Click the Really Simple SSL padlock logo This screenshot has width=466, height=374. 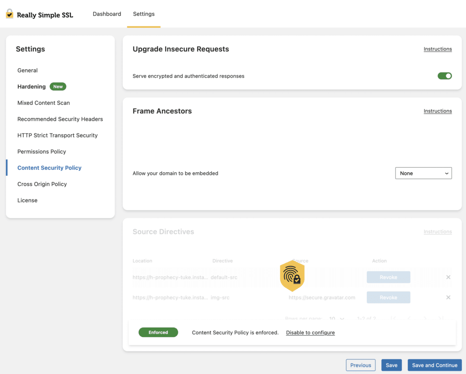click(10, 14)
